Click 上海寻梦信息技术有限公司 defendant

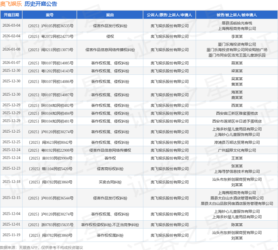[x=237, y=171]
